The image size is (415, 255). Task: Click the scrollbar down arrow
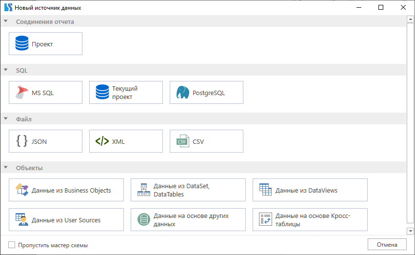[x=411, y=231]
